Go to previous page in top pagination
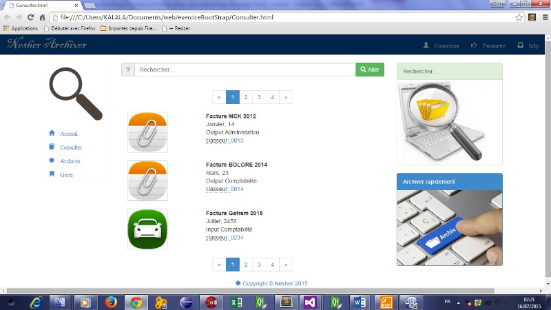The height and width of the screenshot is (310, 551). 219,97
